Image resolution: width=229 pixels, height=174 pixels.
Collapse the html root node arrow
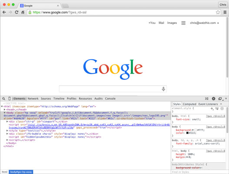pyautogui.click(x=2, y=107)
